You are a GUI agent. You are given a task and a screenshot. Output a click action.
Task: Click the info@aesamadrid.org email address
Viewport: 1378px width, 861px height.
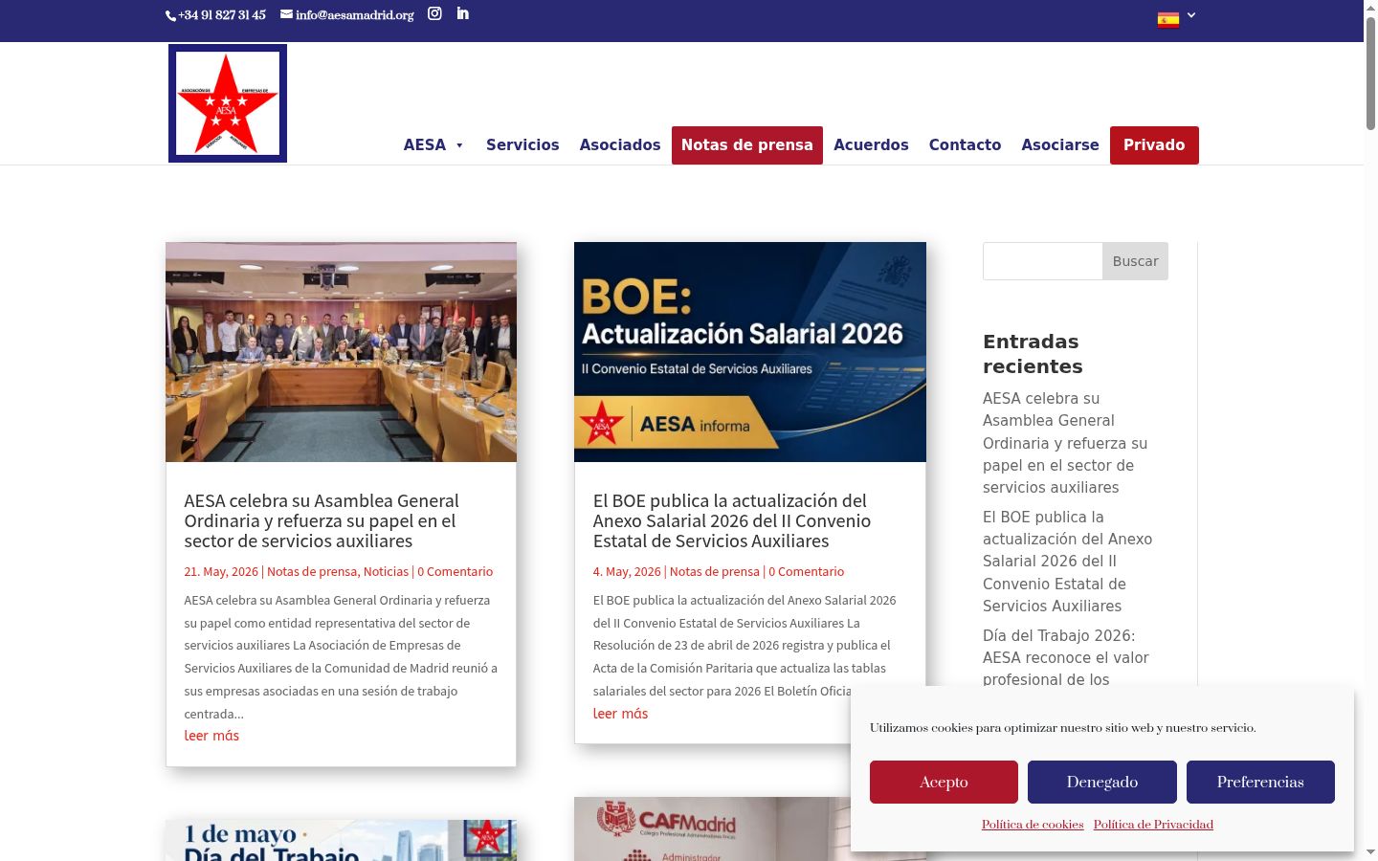[355, 15]
